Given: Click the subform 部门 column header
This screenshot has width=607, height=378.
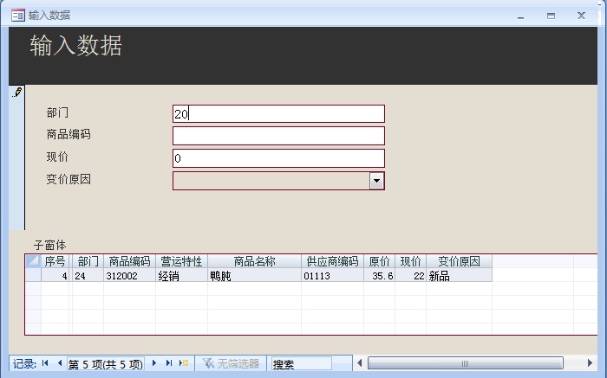Looking at the screenshot, I should [x=88, y=261].
